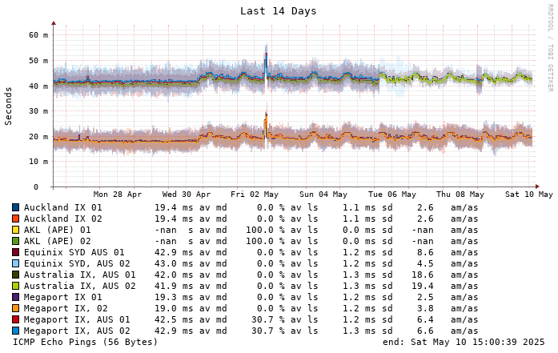Click the 8.6 am/as value for Equinix SYD AUS 01
Viewport: 558px width, 353px height.
click(x=425, y=252)
